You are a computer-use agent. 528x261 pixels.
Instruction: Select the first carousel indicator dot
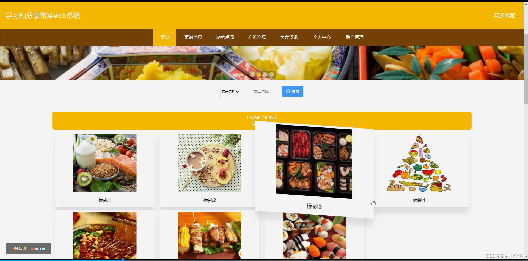pos(252,74)
